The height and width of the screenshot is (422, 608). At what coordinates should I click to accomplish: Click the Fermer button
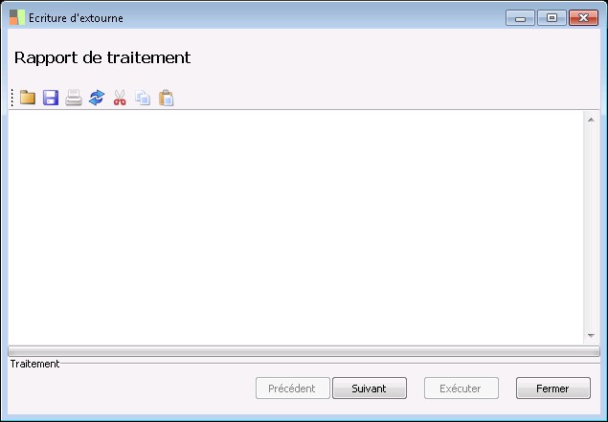click(552, 388)
